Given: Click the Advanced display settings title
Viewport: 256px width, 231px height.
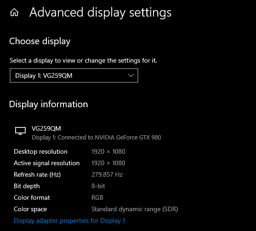Looking at the screenshot, I should (100, 13).
